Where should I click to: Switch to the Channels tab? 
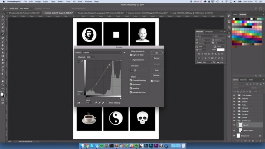click(243, 80)
